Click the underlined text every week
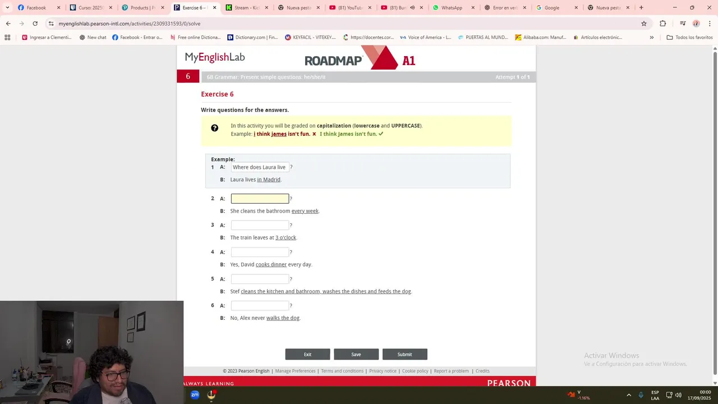The width and height of the screenshot is (718, 404). tap(305, 211)
